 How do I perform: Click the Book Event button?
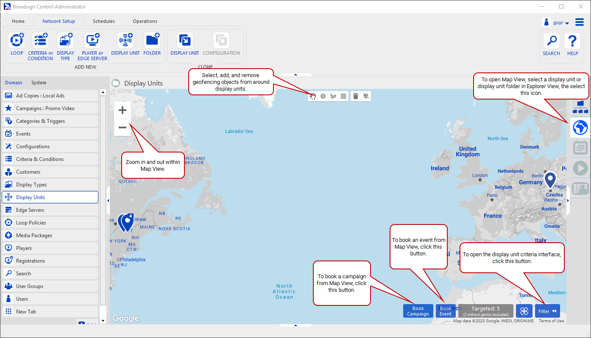click(446, 311)
